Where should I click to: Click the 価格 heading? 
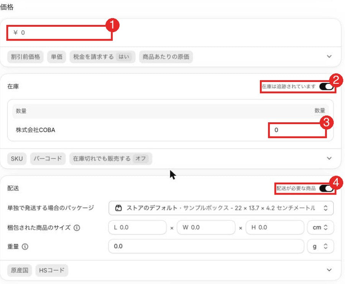click(7, 7)
